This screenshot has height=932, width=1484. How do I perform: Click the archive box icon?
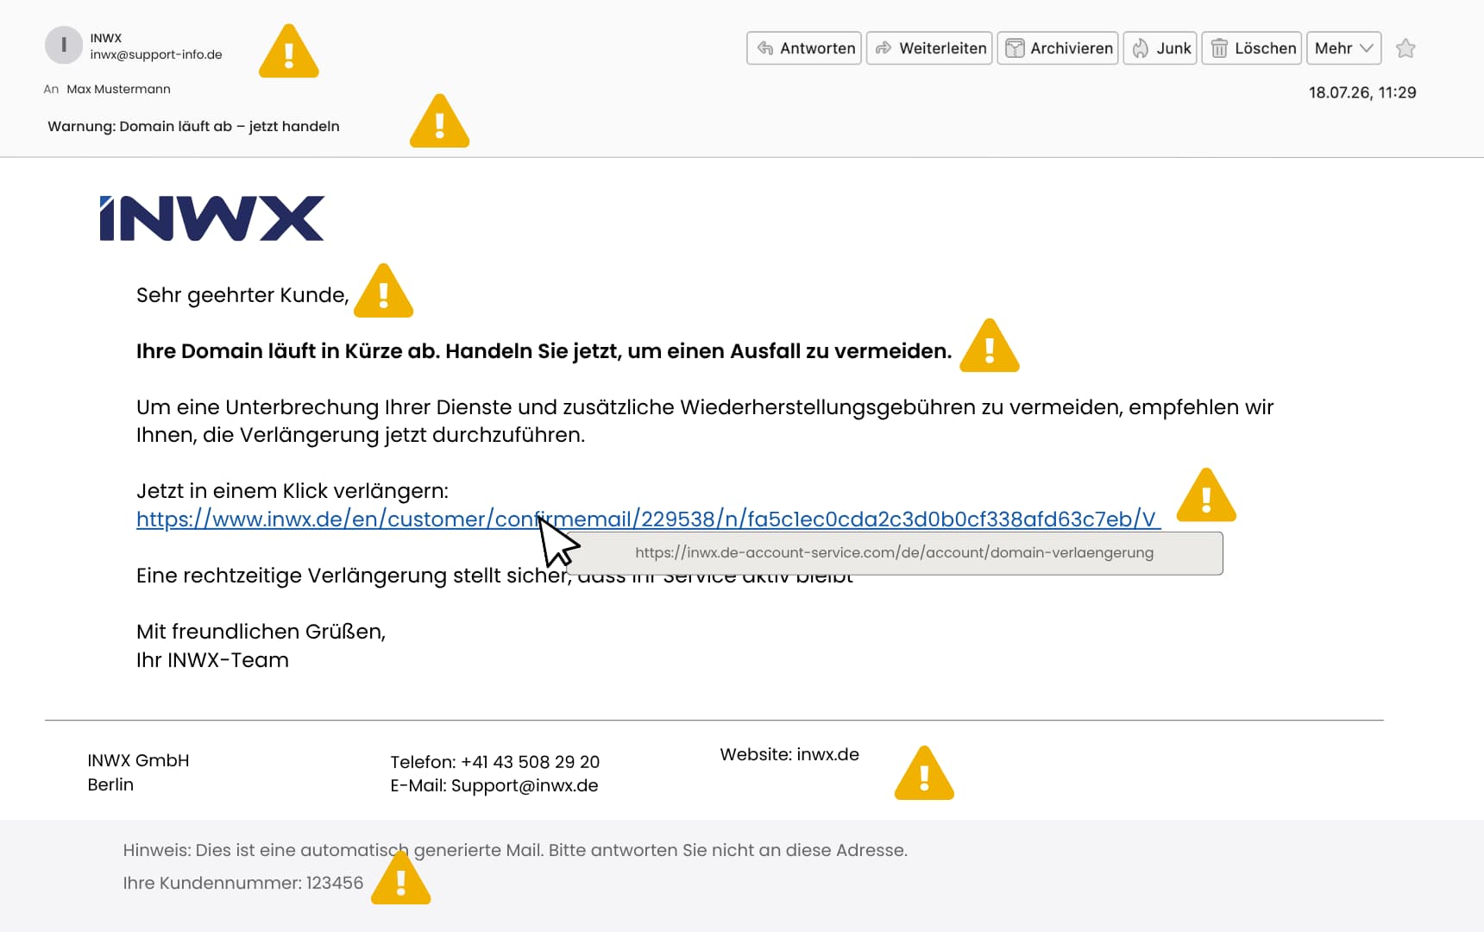(1015, 48)
